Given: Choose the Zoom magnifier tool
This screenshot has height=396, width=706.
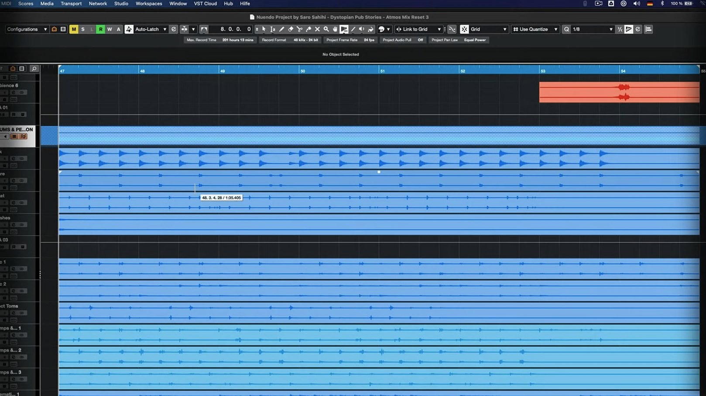Looking at the screenshot, I should click(x=326, y=29).
